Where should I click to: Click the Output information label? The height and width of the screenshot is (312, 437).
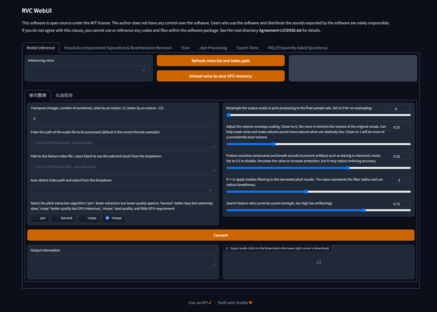click(45, 250)
